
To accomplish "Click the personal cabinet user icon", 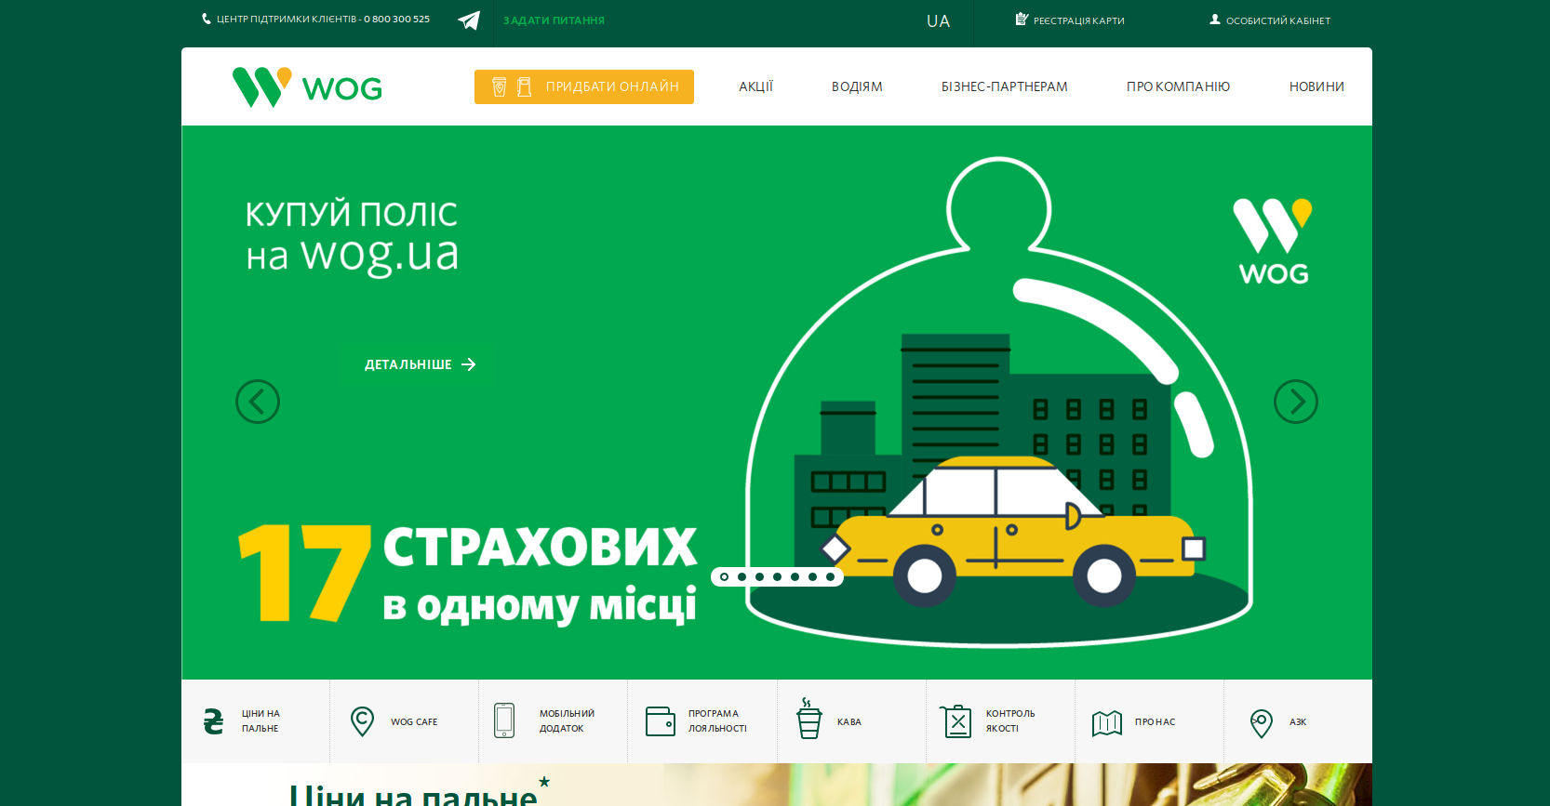I will pyautogui.click(x=1215, y=19).
